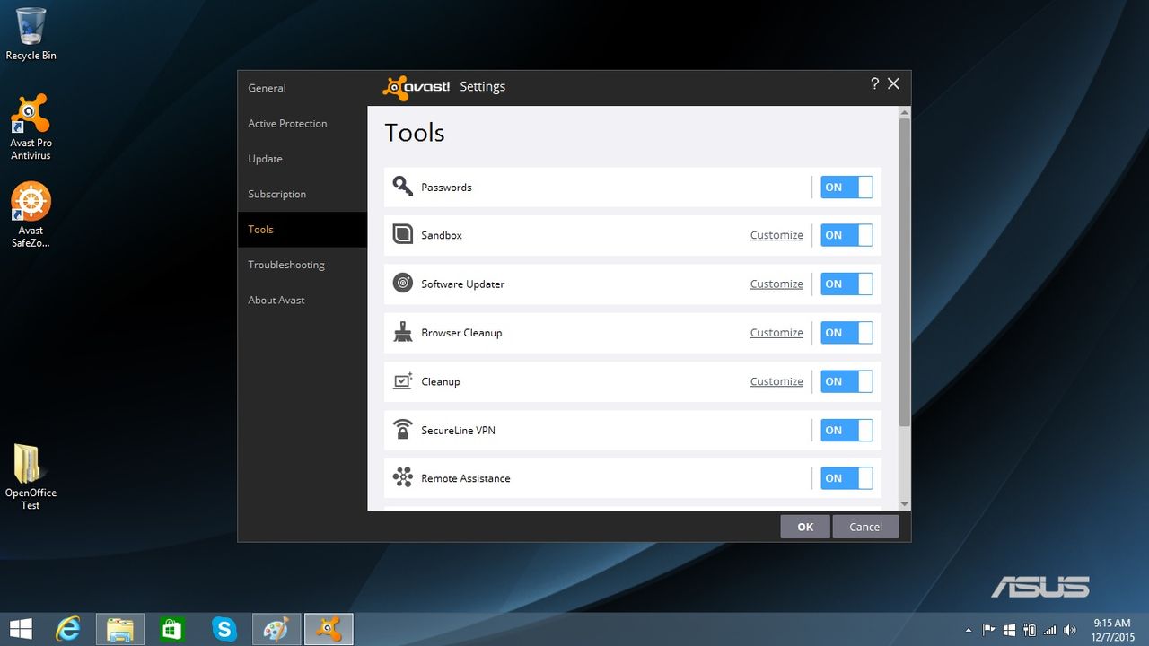
Task: Click the Software Updater disc icon
Action: [x=402, y=284]
